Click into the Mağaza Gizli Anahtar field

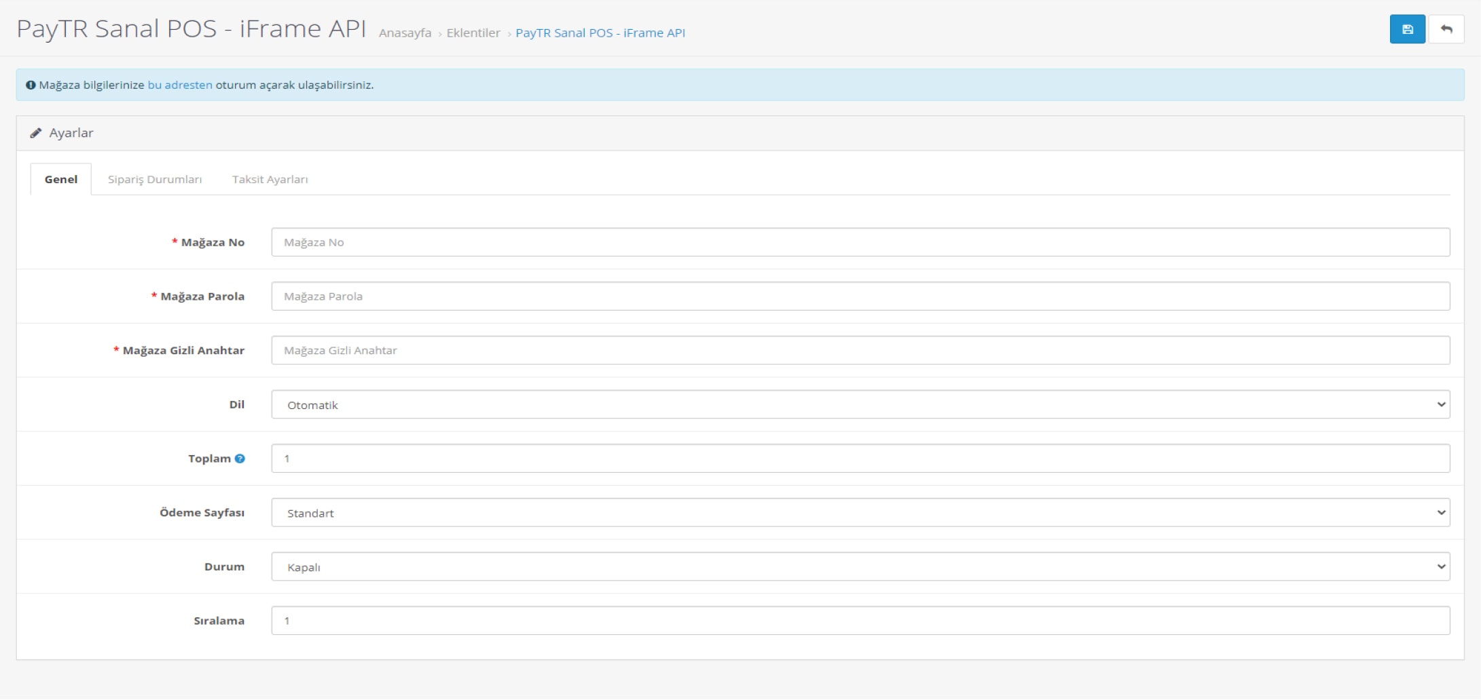[860, 350]
